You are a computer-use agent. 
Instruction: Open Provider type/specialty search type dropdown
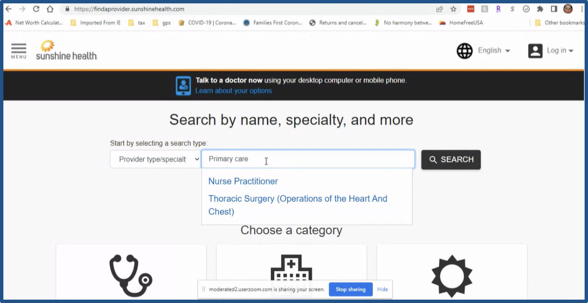(x=156, y=159)
